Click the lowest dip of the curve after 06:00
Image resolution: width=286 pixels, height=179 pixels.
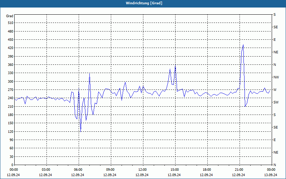point(81,132)
